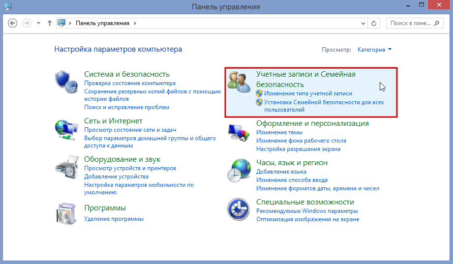Click the Control Panel icon in address bar
This screenshot has height=264, width=453.
click(x=61, y=23)
